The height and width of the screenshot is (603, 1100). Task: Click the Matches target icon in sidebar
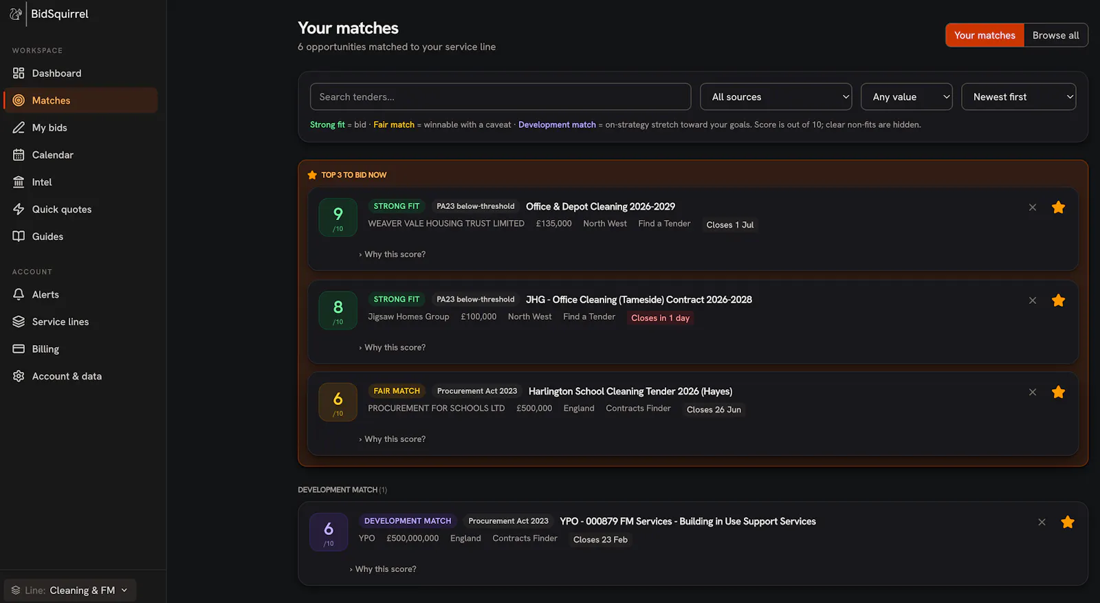[x=19, y=100]
